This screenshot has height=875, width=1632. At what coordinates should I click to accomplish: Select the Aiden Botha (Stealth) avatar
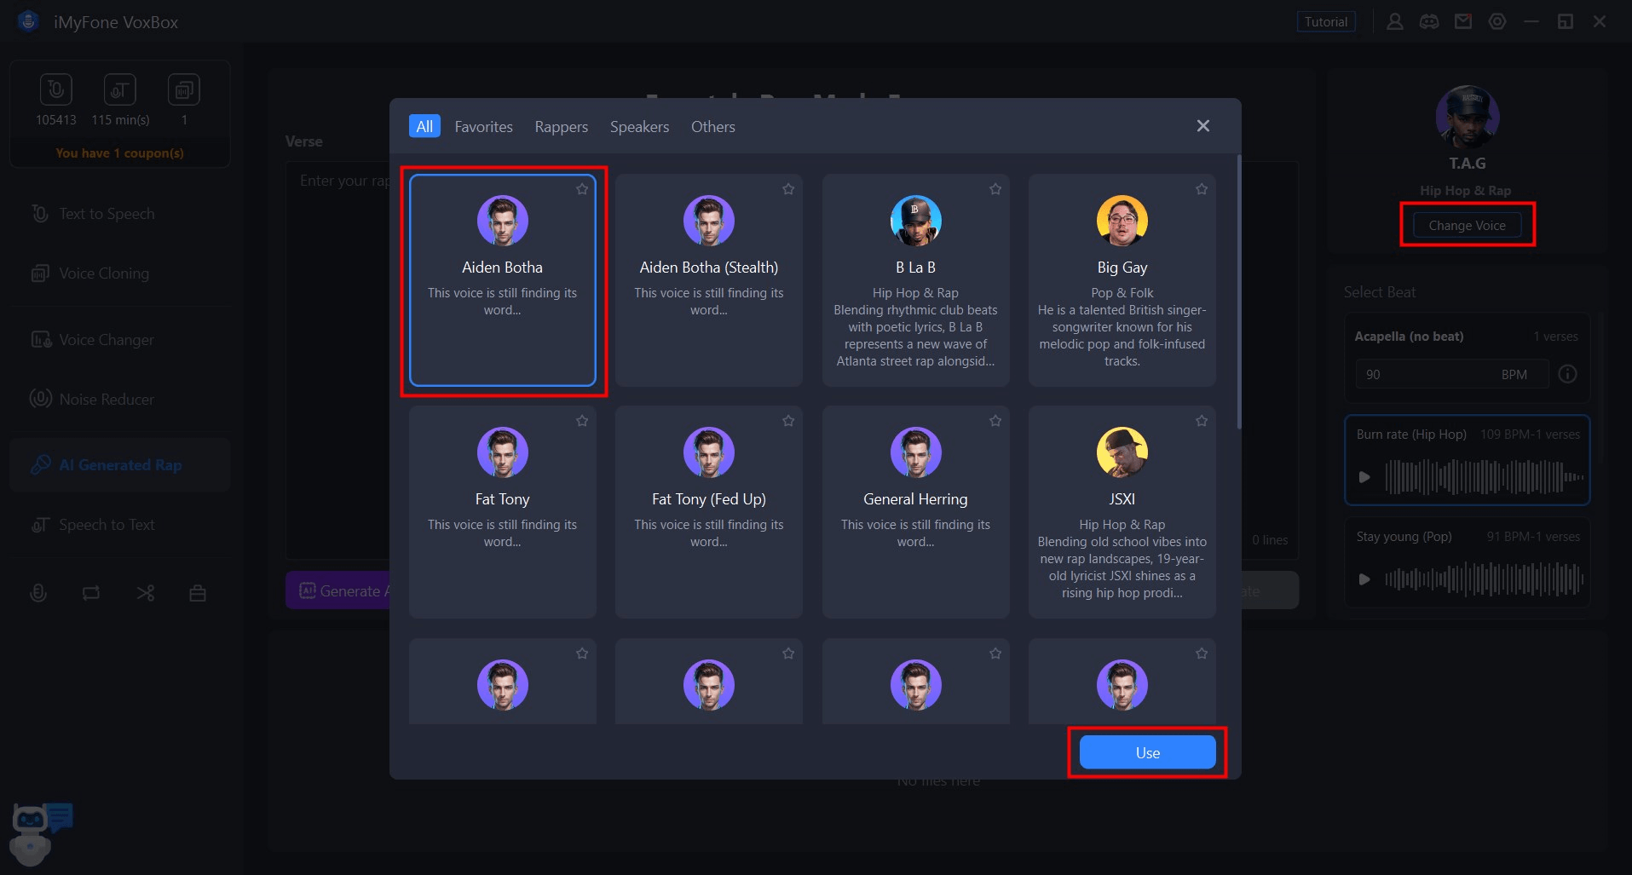click(709, 221)
